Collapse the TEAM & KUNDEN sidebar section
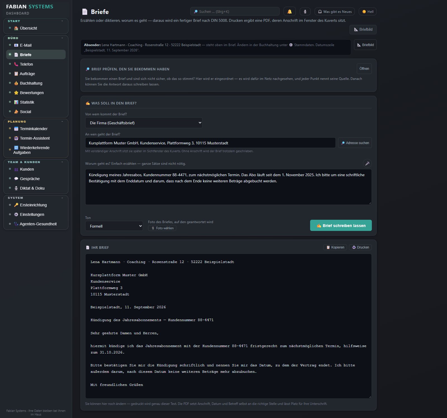447x418 pixels. pyautogui.click(x=62, y=162)
